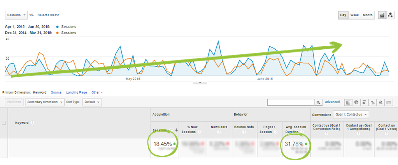Open help for the Keyword column
The height and width of the screenshot is (165, 398).
pyautogui.click(x=33, y=123)
